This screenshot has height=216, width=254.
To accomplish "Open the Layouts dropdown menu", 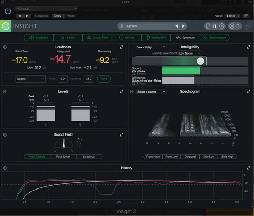I will tap(145, 26).
